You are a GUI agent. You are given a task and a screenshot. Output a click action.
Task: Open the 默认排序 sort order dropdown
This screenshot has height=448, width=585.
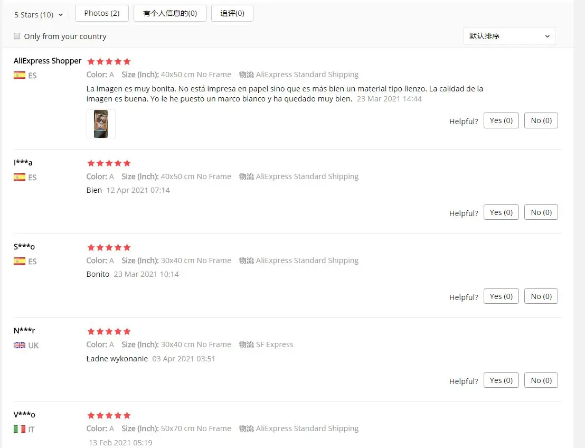click(x=509, y=36)
